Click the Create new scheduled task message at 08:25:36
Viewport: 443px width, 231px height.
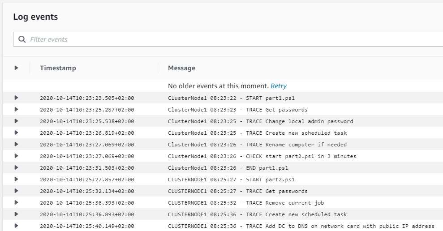[257, 214]
